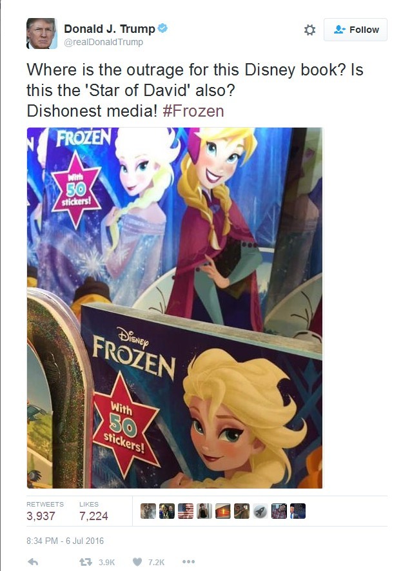The width and height of the screenshot is (412, 571).
Task: Open the @realDonaldTrump handle link
Action: click(103, 43)
